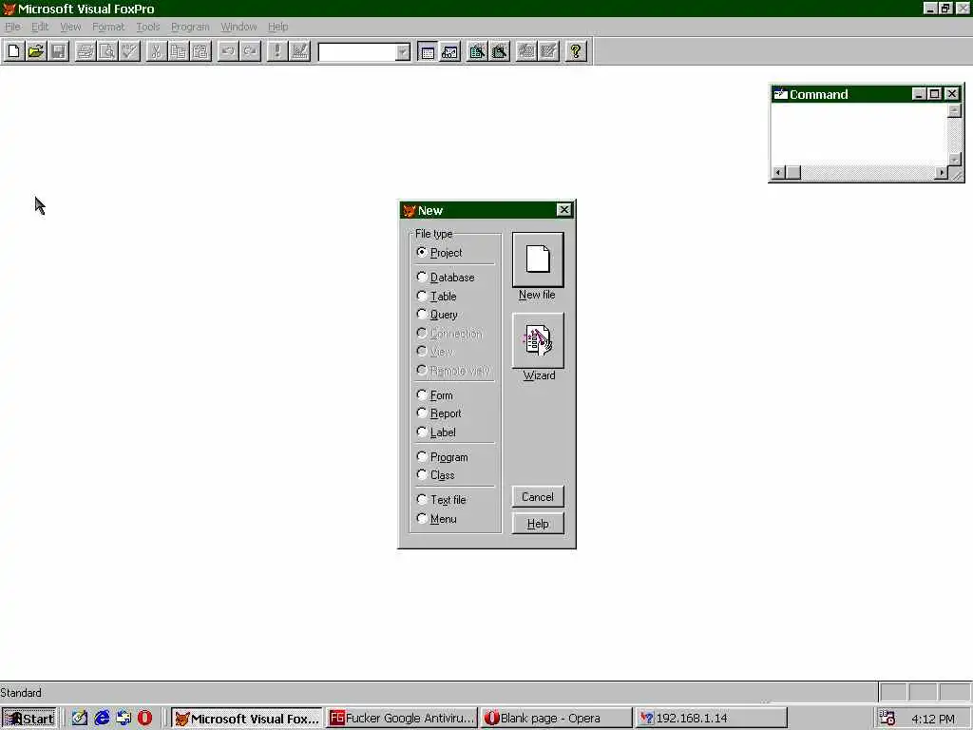973x730 pixels.
Task: Click the Command window scroll up arrow
Action: [954, 110]
